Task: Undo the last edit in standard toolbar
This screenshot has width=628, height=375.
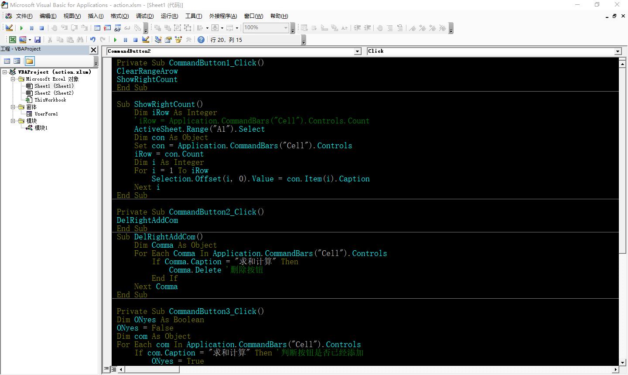Action: tap(93, 40)
